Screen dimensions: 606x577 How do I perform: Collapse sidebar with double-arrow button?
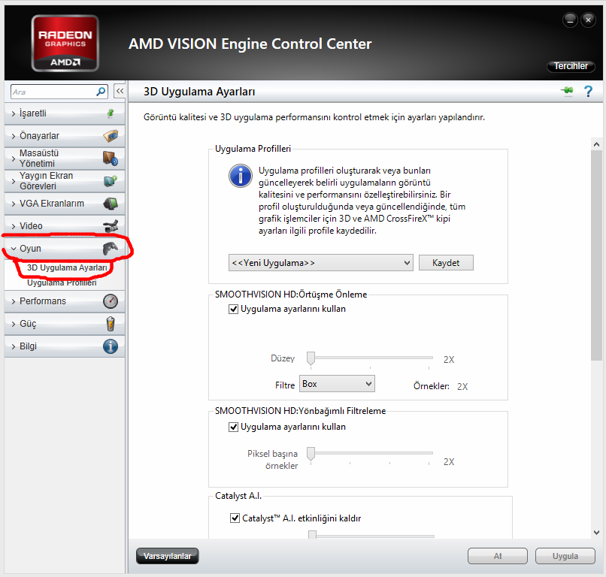[120, 91]
